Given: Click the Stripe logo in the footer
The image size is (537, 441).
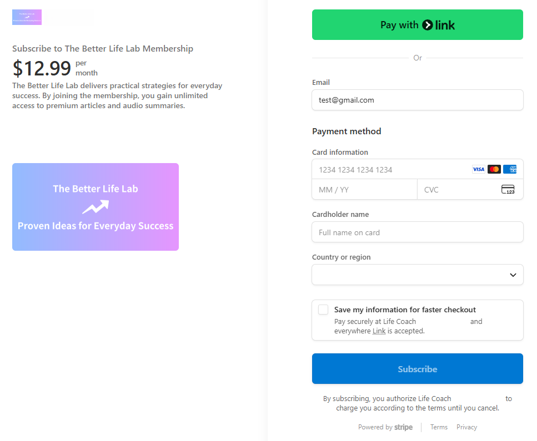Looking at the screenshot, I should point(403,427).
